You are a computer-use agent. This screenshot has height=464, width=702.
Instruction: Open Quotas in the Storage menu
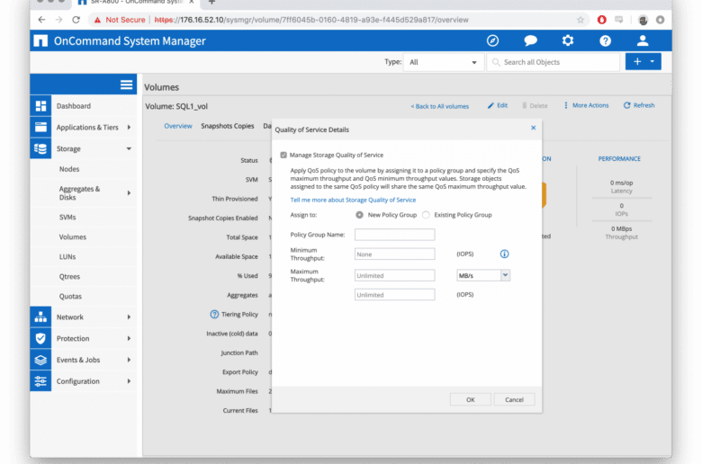[70, 296]
